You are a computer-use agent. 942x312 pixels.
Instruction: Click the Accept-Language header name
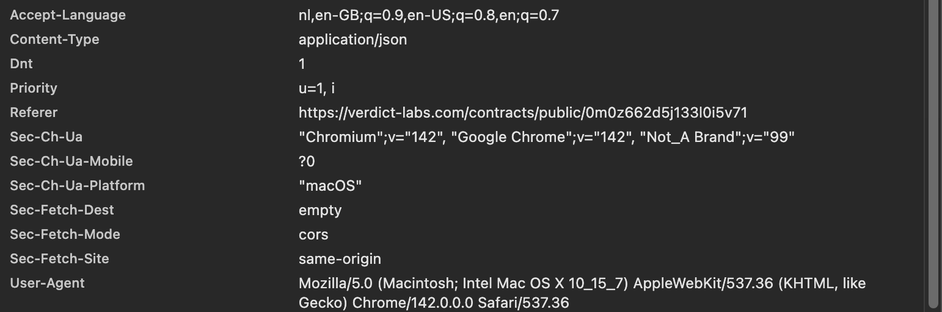click(x=68, y=15)
